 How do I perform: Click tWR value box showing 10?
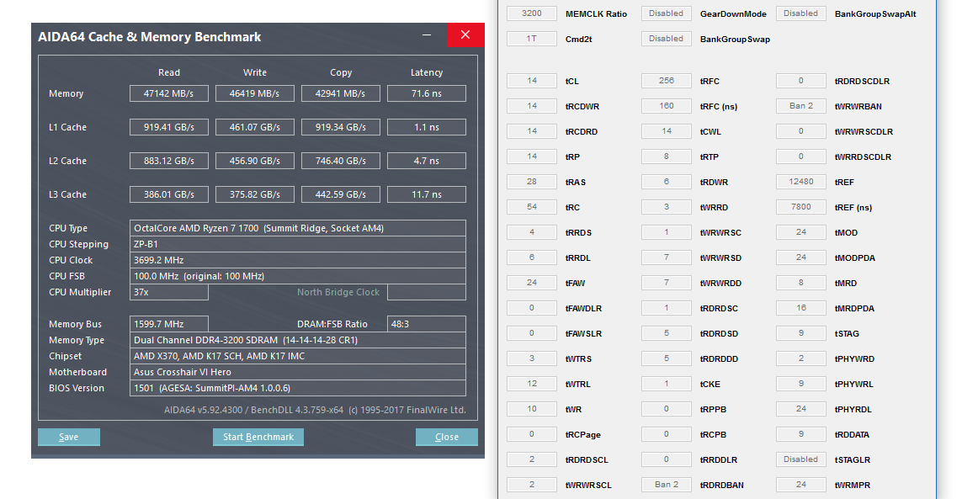coord(532,409)
